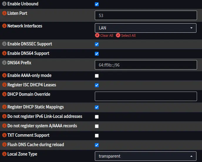Click Select All under Network Interfaces
Viewport: 202px width, 162px height.
tap(126, 35)
